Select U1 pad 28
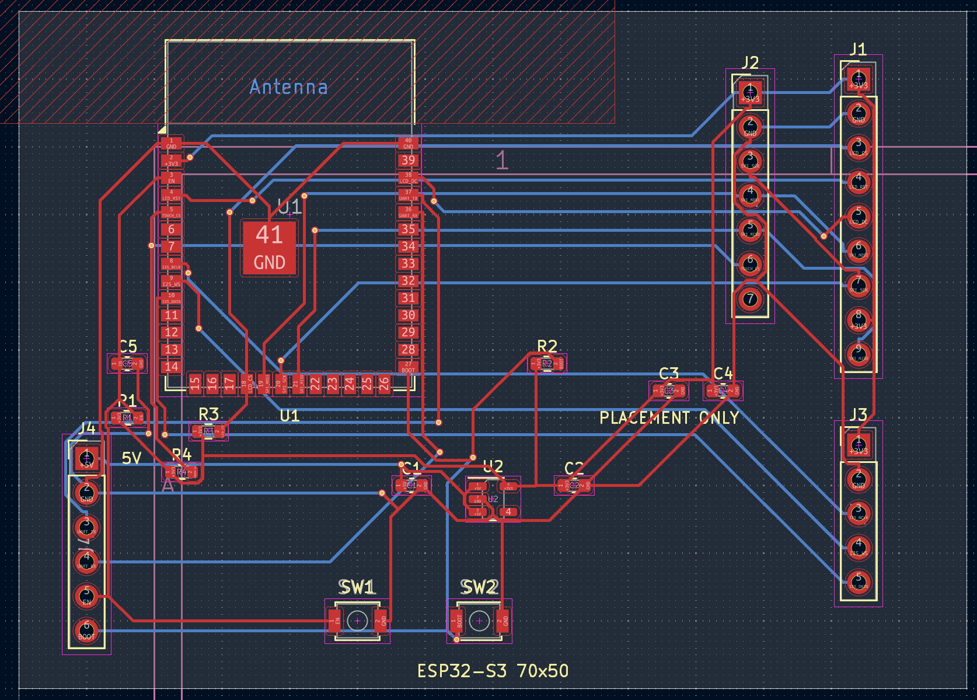The image size is (977, 700). 408,350
